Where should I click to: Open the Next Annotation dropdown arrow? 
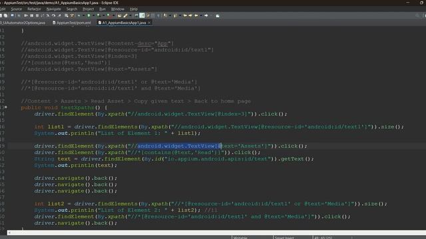point(170,15)
